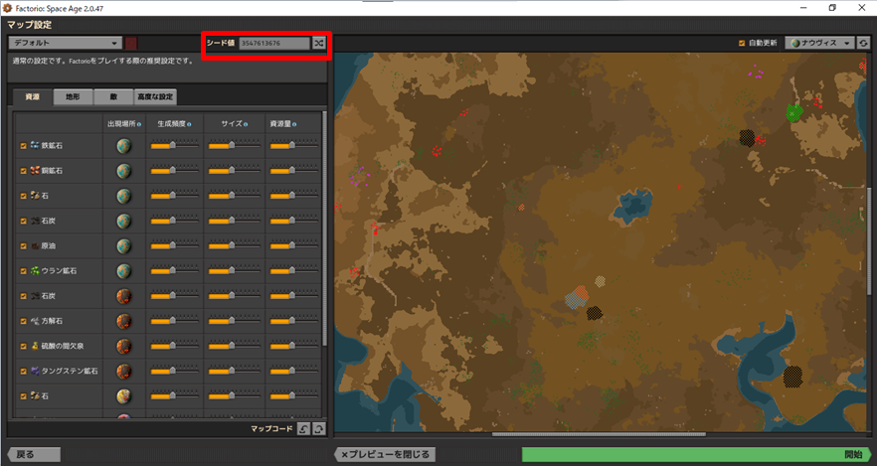
Task: Click the refresh preview icon beside ナウヴィス
Action: click(863, 43)
